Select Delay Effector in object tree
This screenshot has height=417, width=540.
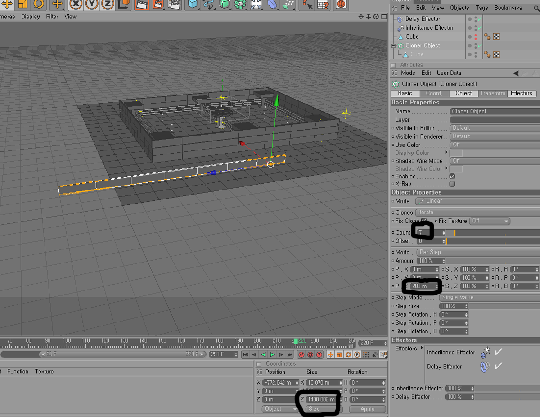point(423,19)
